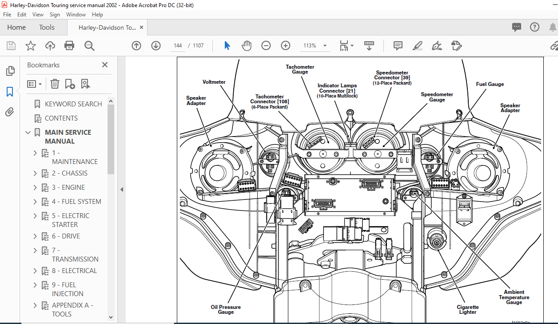The height and width of the screenshot is (324, 558).
Task: Choose the arrow Selection tool
Action: point(227,46)
